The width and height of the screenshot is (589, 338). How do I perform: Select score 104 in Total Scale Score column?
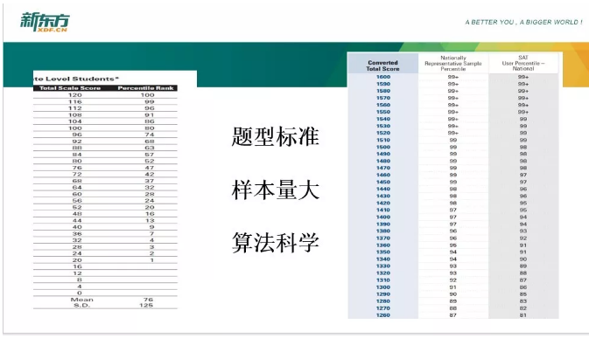click(x=75, y=121)
